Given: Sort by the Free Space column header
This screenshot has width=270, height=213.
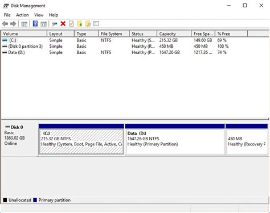Looking at the screenshot, I should point(203,34).
